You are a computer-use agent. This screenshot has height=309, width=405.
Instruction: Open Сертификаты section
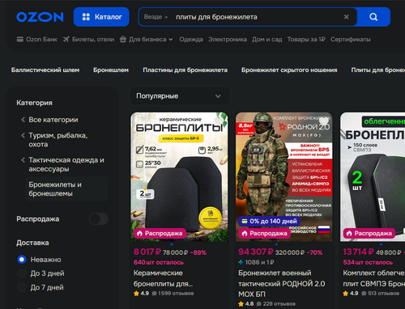coord(351,40)
